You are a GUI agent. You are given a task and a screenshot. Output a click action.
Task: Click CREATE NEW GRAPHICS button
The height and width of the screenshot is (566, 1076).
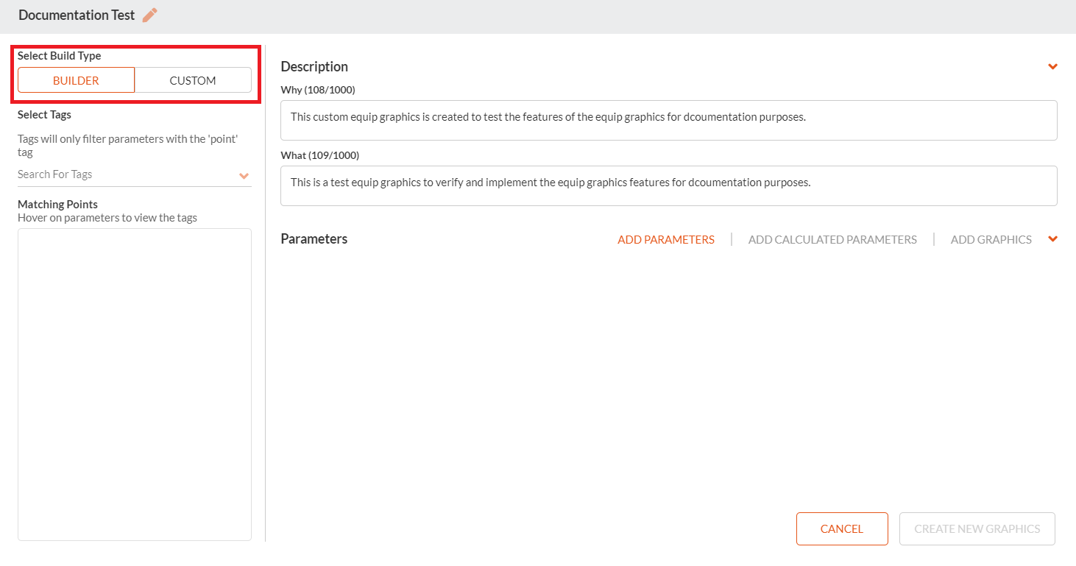click(x=977, y=528)
